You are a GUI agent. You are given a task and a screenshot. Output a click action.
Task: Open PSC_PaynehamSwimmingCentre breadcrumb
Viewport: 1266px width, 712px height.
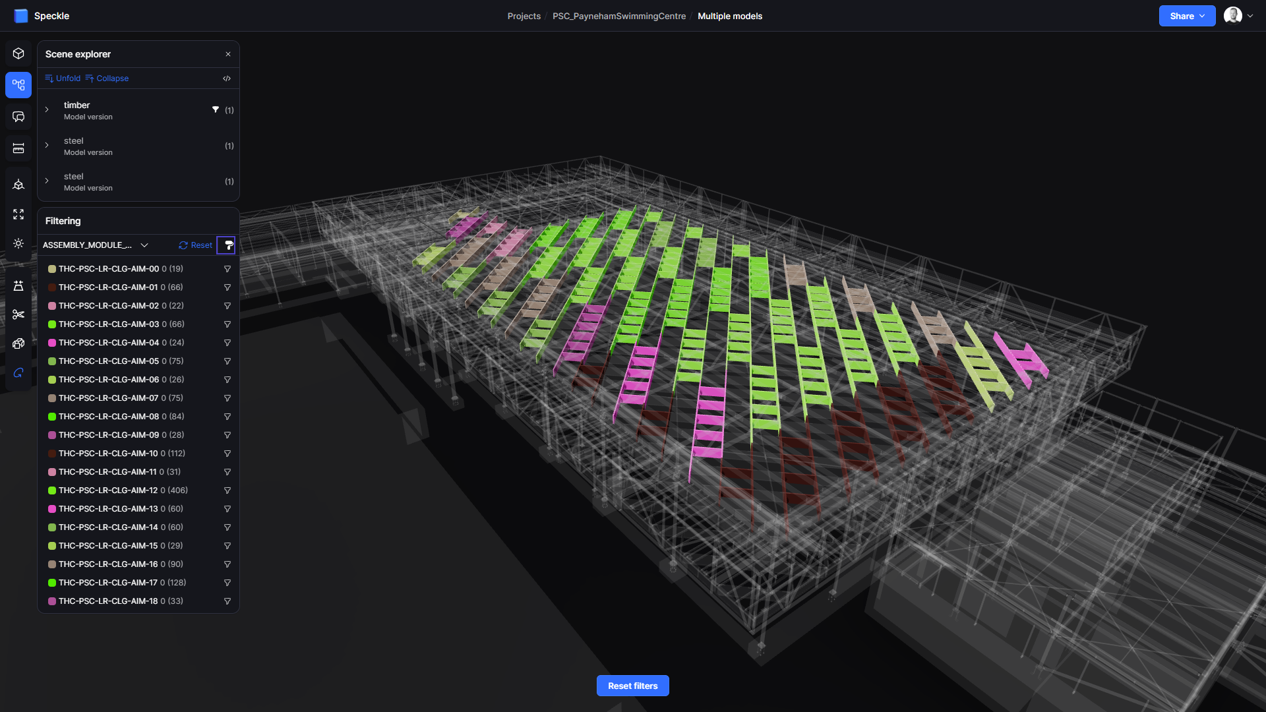(x=618, y=16)
